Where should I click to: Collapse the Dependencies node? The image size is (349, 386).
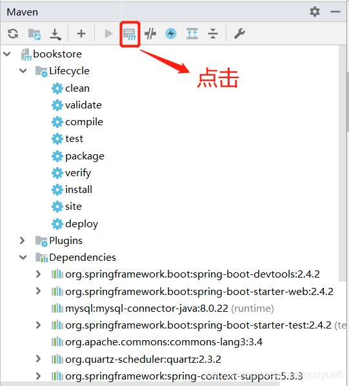tap(23, 258)
